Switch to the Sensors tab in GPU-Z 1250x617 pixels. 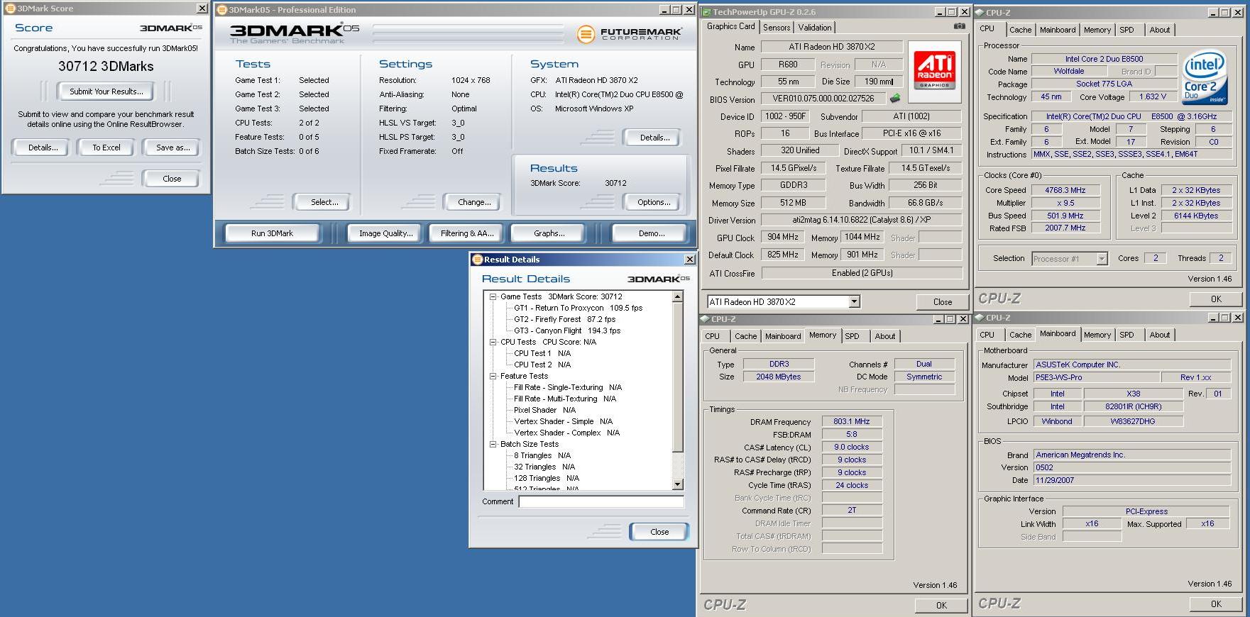pos(777,28)
